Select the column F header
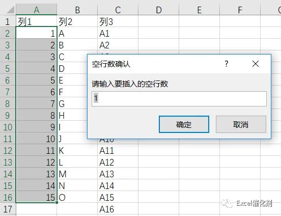Image resolution: width=281 pixels, height=216 pixels. pyautogui.click(x=240, y=10)
